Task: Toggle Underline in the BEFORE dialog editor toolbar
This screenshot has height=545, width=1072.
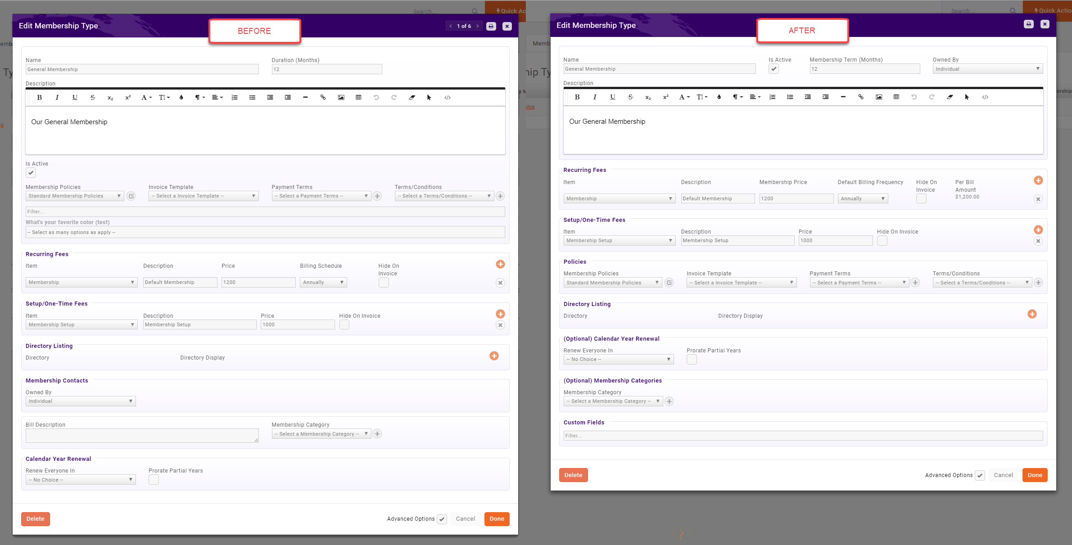Action: [x=75, y=97]
